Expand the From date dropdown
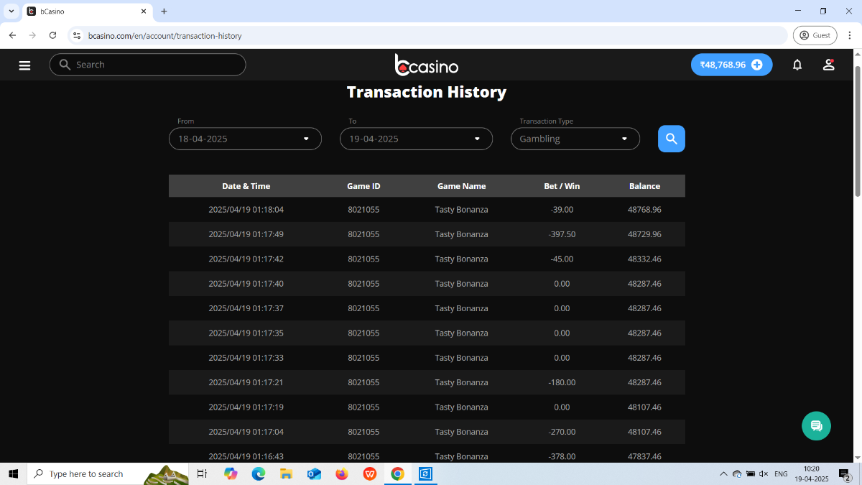Viewport: 862px width, 485px height. pos(245,139)
